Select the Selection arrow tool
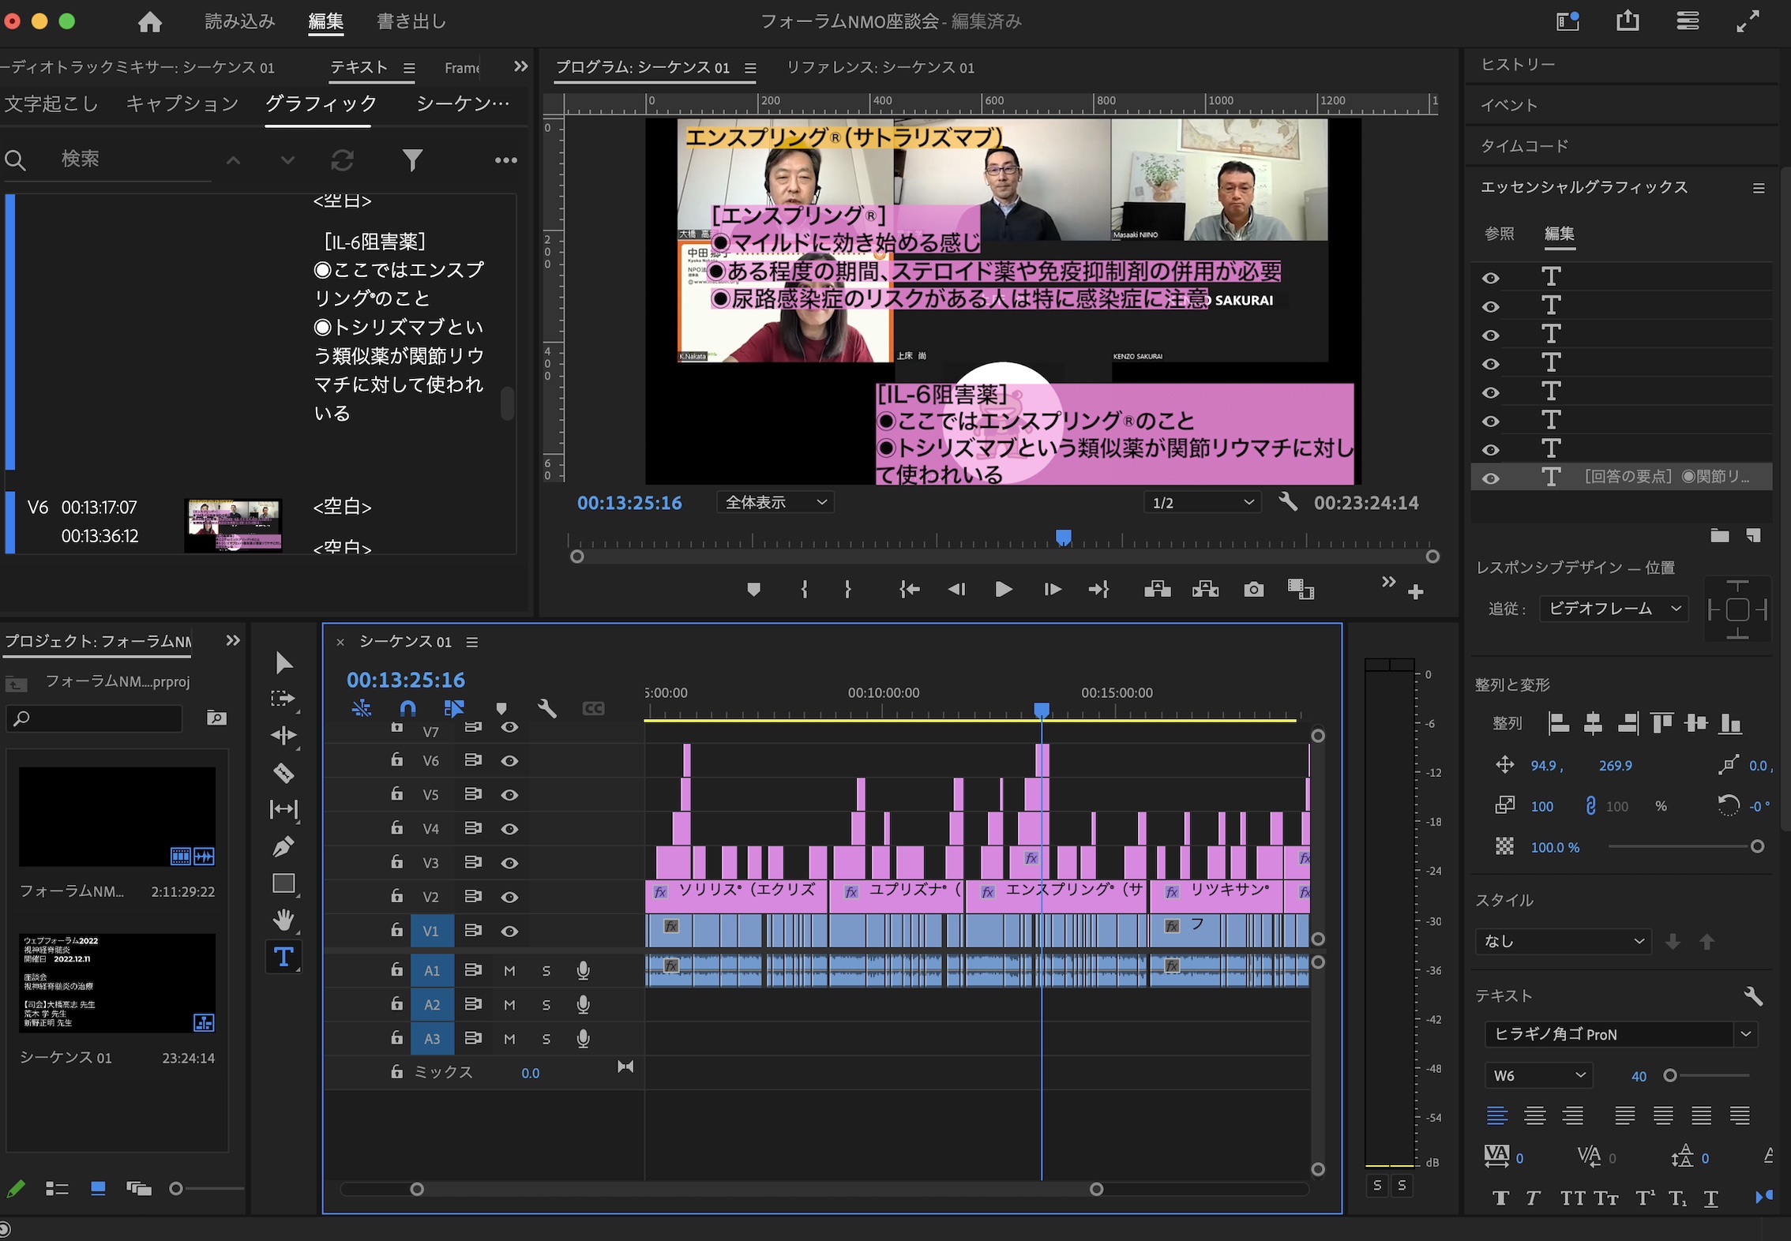1791x1241 pixels. coord(283,662)
